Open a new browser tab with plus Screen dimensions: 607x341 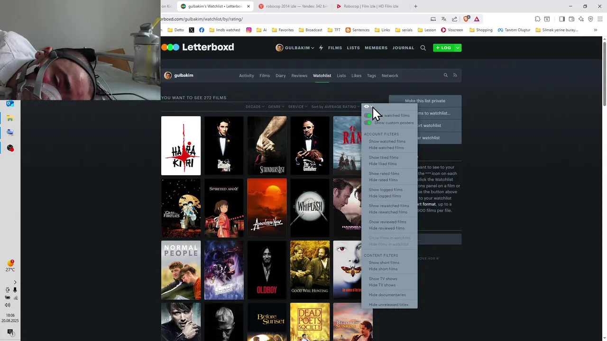(x=416, y=6)
